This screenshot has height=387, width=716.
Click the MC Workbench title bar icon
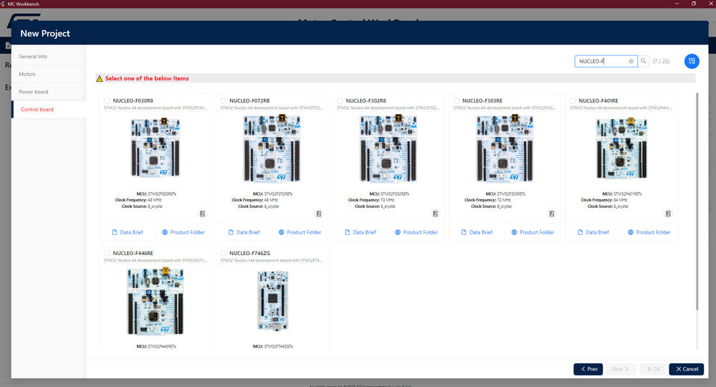click(x=3, y=4)
